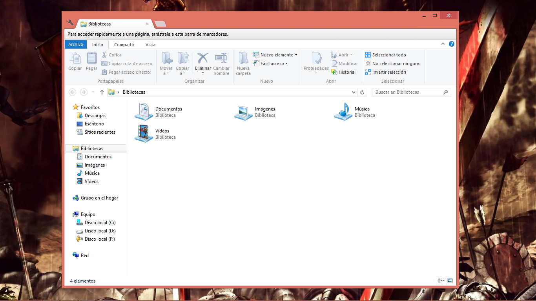Enable large icons view at bottom right
This screenshot has height=301, width=536.
tap(450, 281)
